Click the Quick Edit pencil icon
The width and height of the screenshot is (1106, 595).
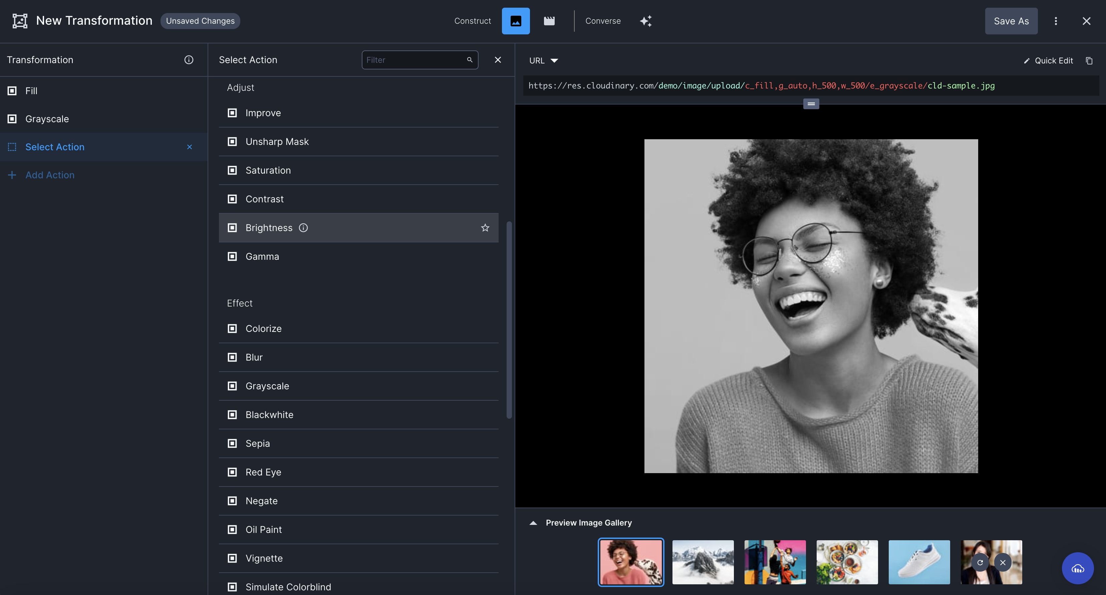(1026, 60)
